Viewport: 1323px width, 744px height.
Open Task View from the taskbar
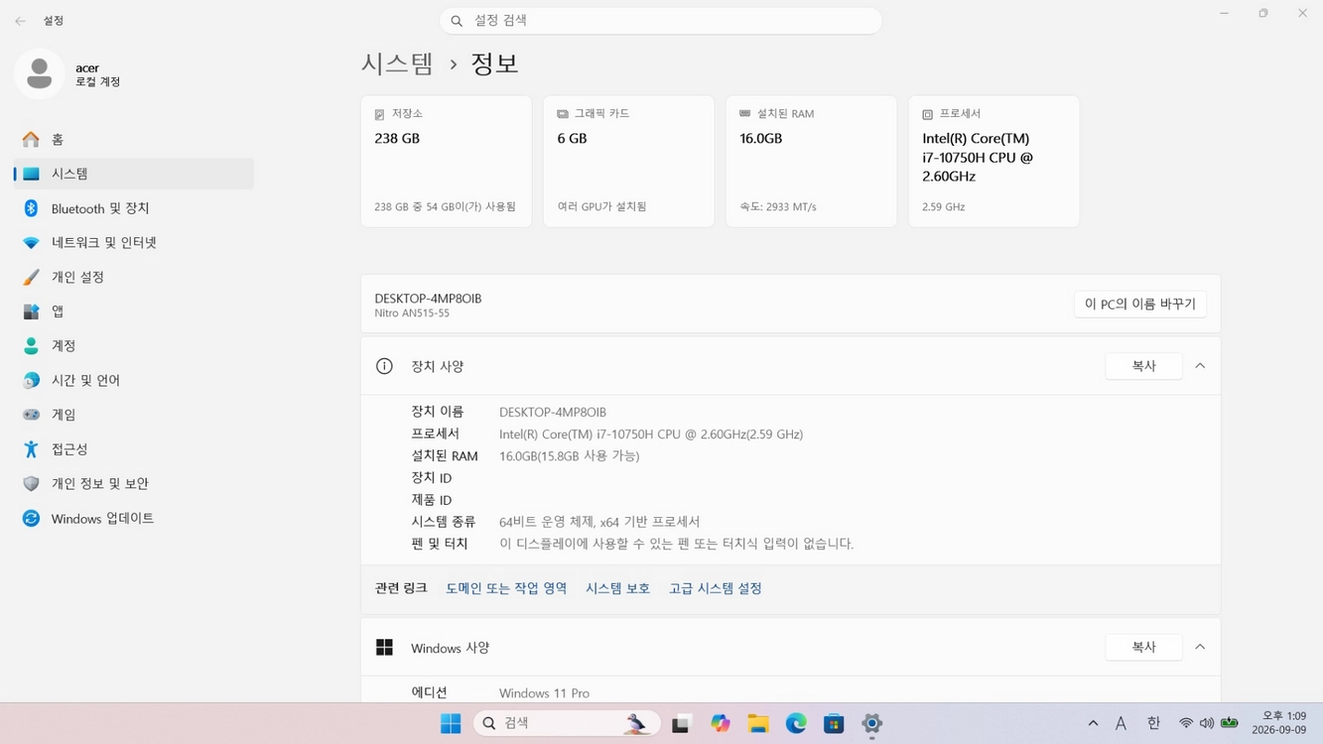coord(681,723)
